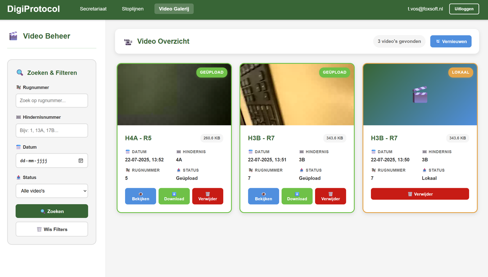This screenshot has width=488, height=277.
Task: Open the Status dropdown showing Alle video's
Action: pos(52,191)
